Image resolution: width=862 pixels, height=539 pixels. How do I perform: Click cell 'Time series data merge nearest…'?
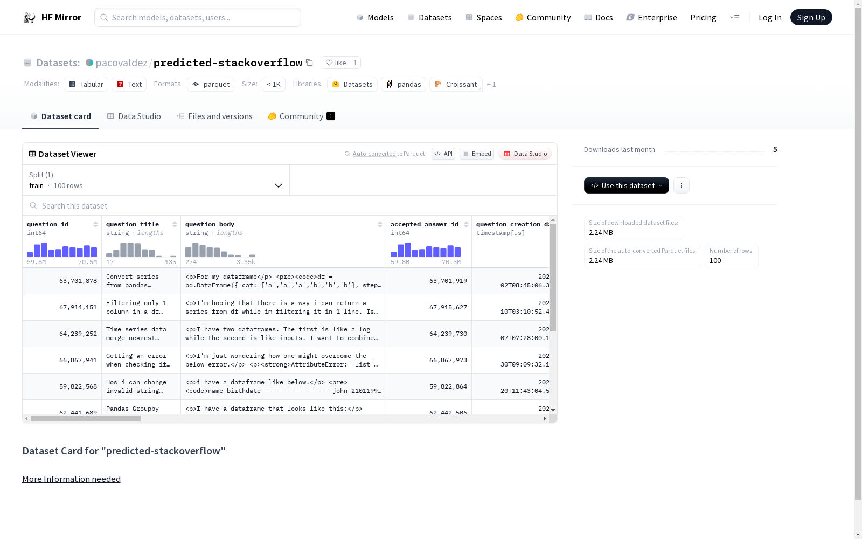(x=141, y=334)
